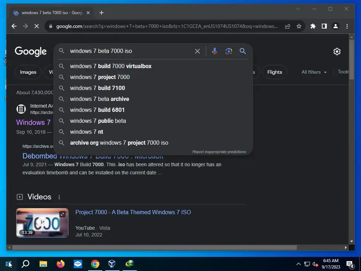Select suggestion windows 7 build 6801
The height and width of the screenshot is (271, 361).
point(153,110)
